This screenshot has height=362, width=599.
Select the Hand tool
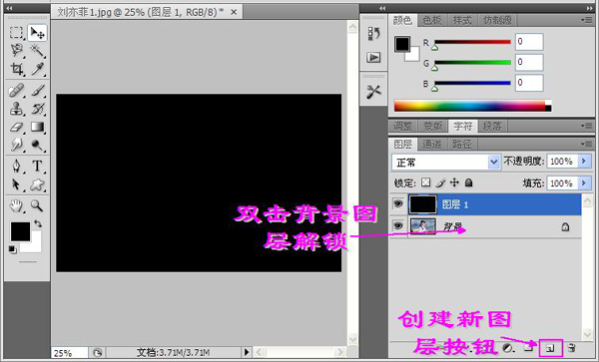click(16, 206)
